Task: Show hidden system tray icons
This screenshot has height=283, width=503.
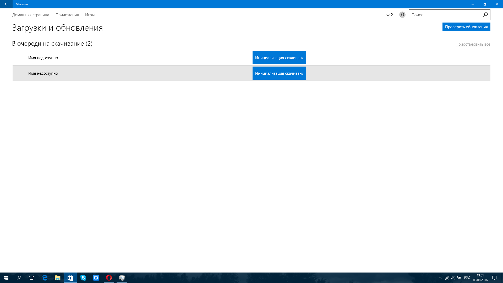Action: pos(440,278)
